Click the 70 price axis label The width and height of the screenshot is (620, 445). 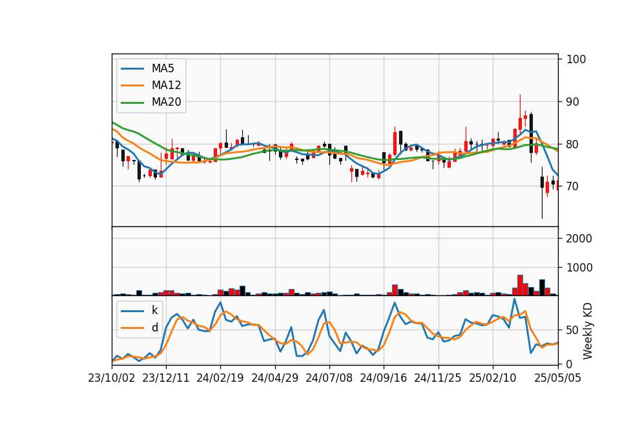click(573, 186)
